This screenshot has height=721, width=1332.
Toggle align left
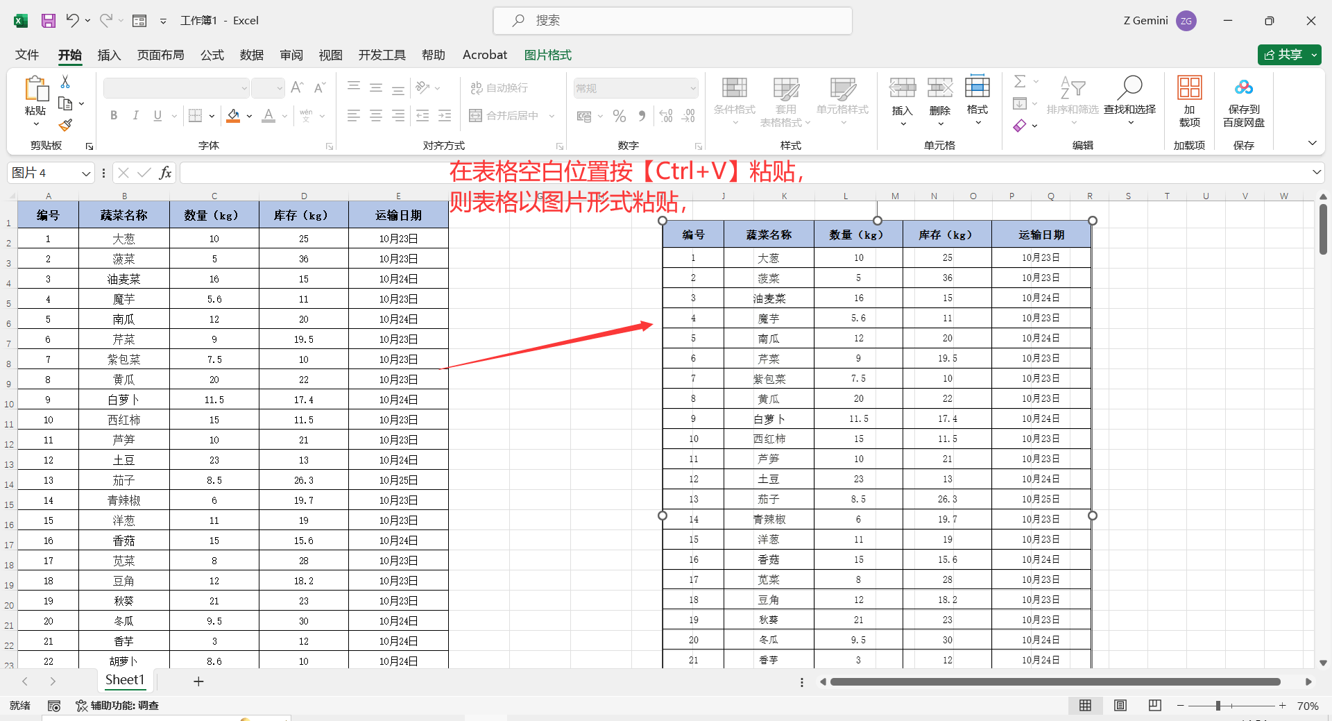(354, 116)
